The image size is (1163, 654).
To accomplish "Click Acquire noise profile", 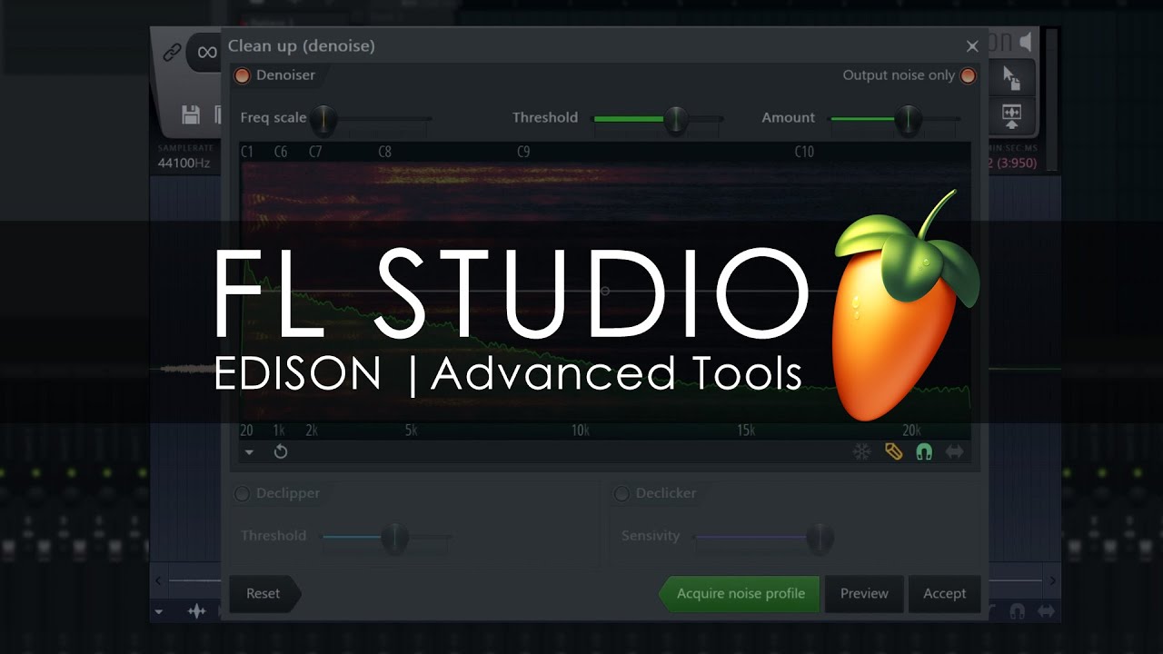I will pyautogui.click(x=740, y=593).
